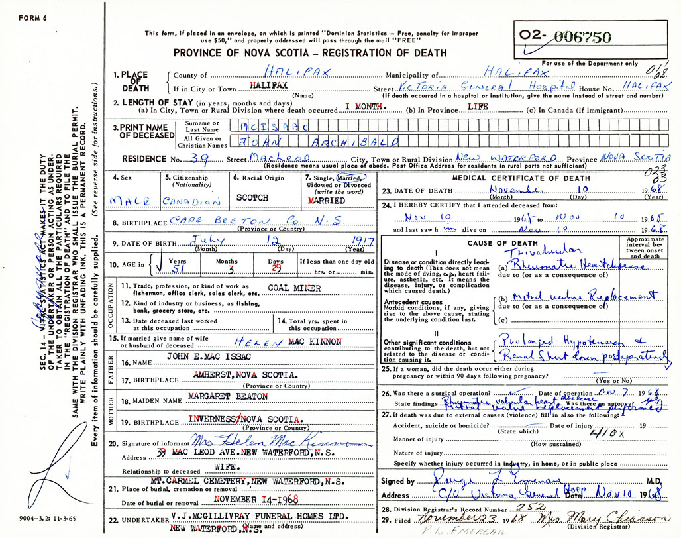Click the given names John Archibald boxes
Screen dimensions: 681x538
pos(318,141)
